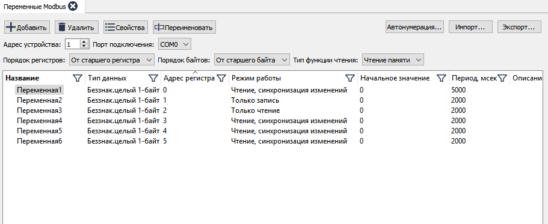Screen dimensions: 548x224
Task: Click the Добавить button
Action: (x=27, y=27)
